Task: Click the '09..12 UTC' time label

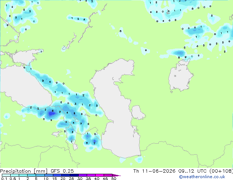Action: point(192,171)
